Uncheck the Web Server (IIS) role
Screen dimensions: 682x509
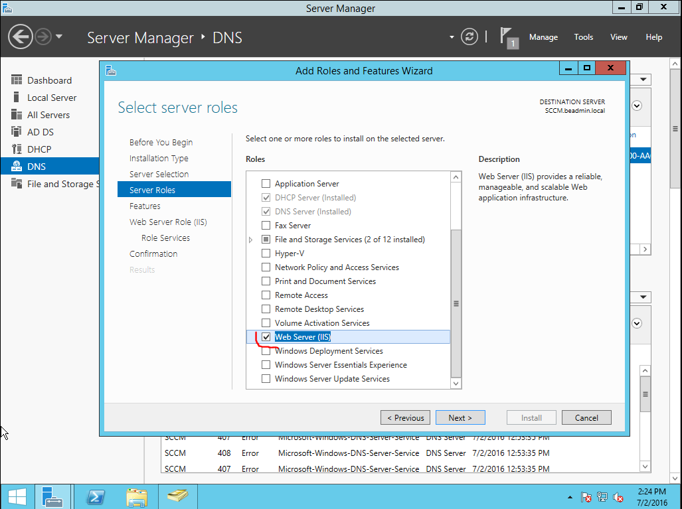coord(266,337)
